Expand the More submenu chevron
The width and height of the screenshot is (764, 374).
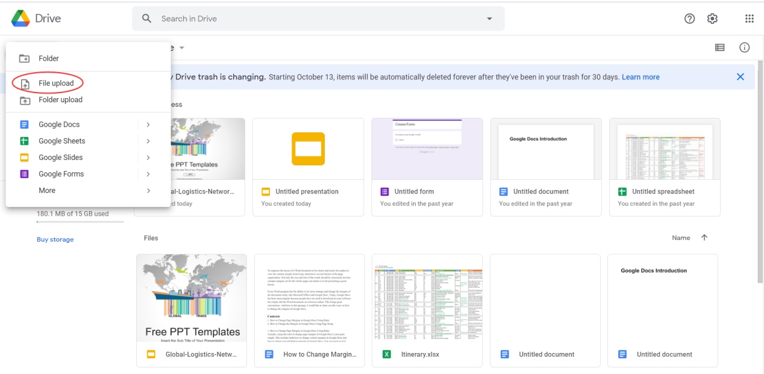click(x=148, y=191)
